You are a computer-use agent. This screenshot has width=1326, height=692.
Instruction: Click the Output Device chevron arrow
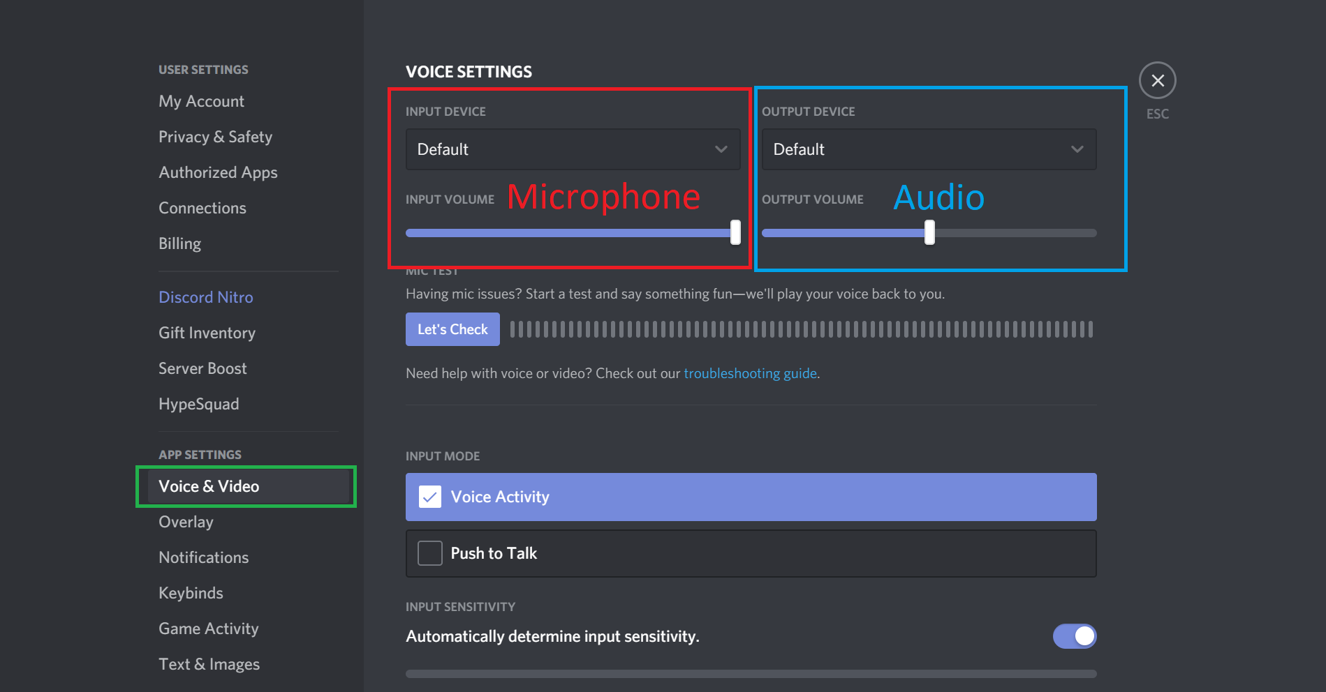(x=1077, y=149)
